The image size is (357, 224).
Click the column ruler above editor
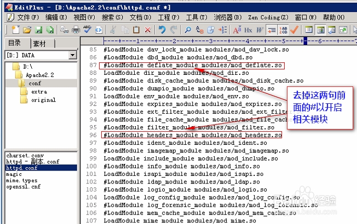[x=230, y=41]
